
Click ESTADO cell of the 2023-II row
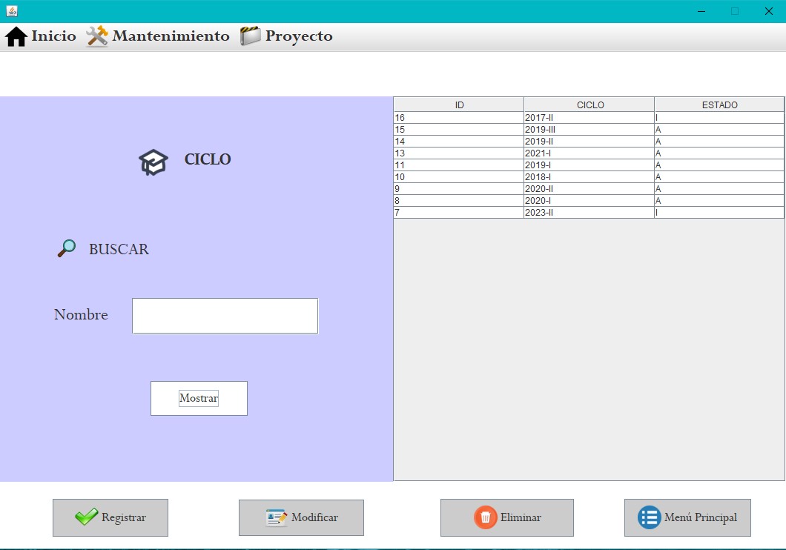[x=719, y=213]
